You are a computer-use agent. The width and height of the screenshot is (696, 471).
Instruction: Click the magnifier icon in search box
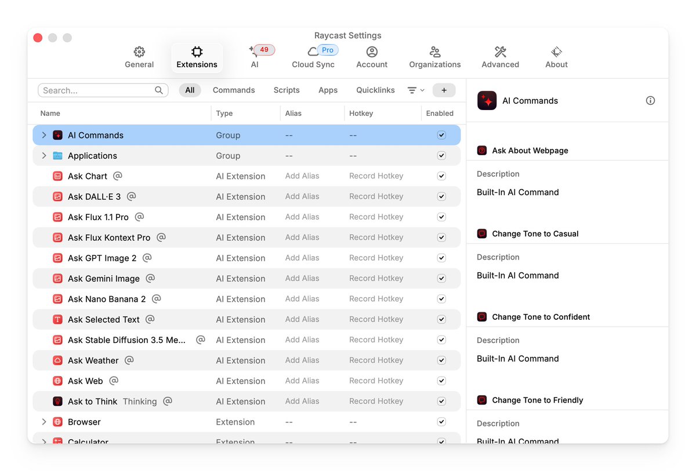159,90
